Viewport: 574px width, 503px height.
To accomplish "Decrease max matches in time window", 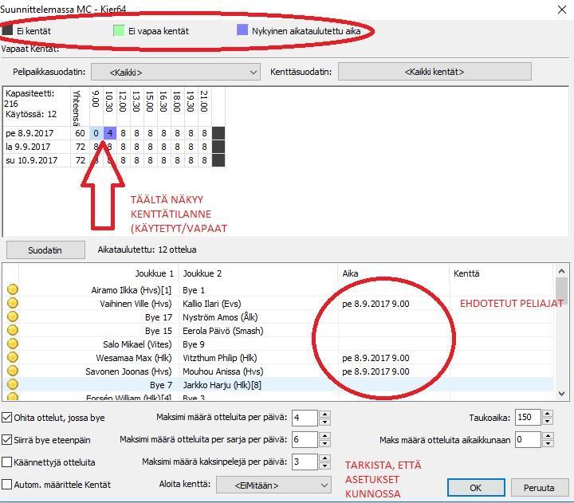I will click(x=548, y=443).
